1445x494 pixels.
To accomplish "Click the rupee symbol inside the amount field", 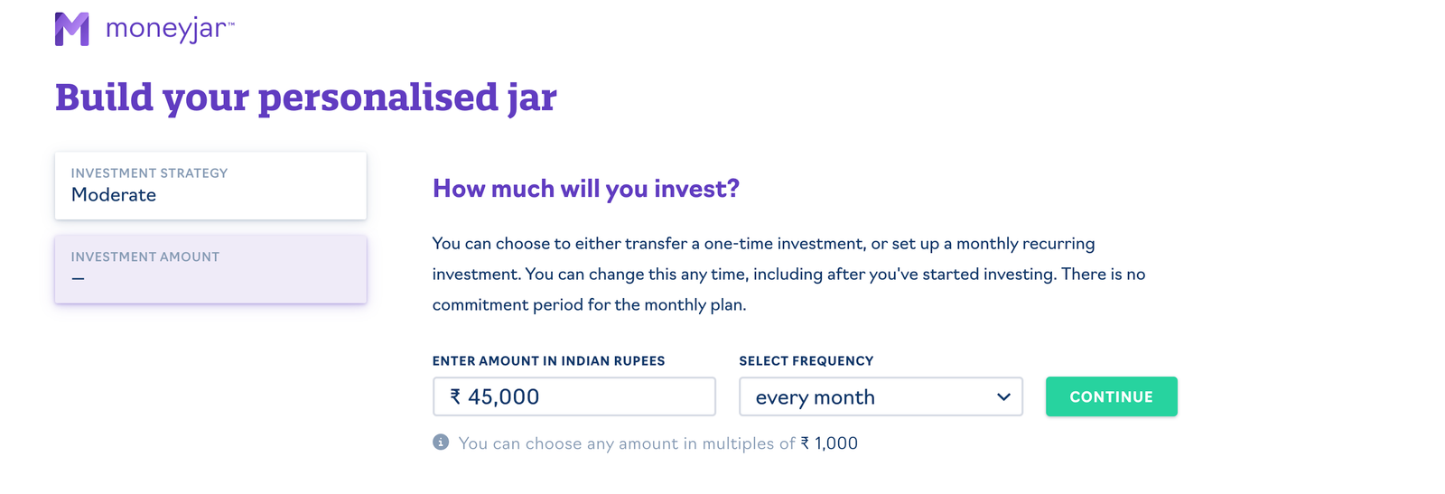I will tap(455, 396).
